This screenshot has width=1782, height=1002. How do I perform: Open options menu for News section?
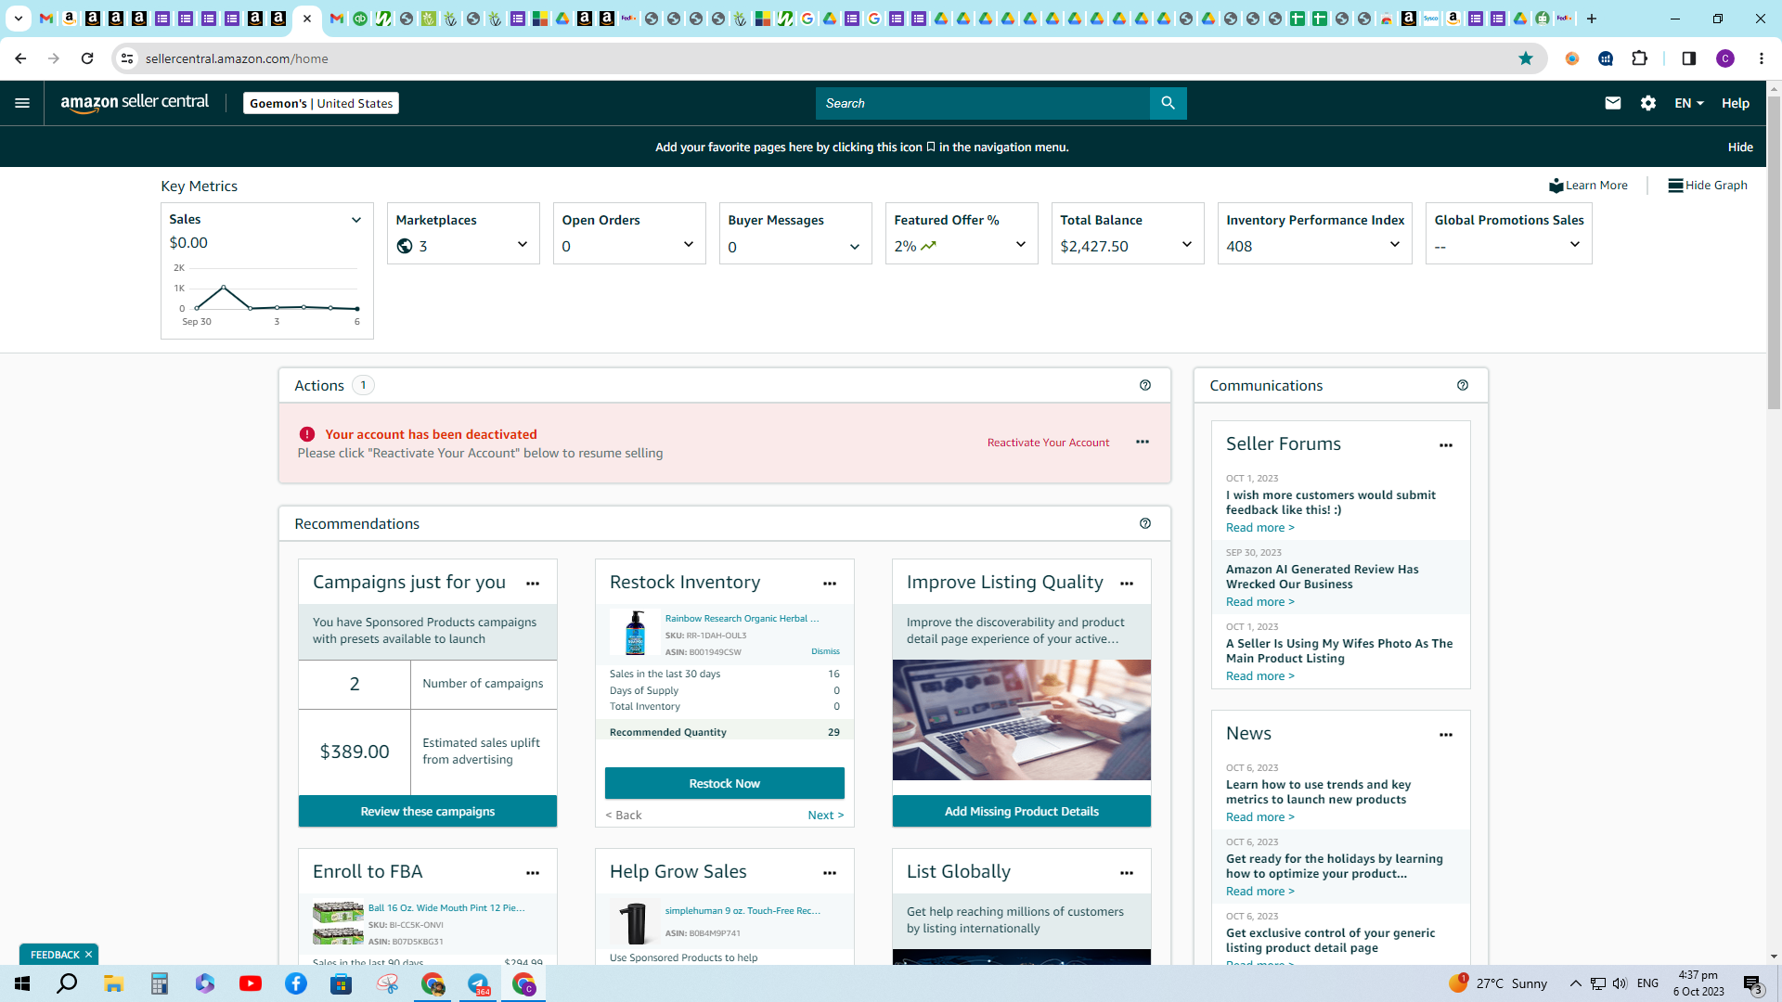(x=1446, y=735)
